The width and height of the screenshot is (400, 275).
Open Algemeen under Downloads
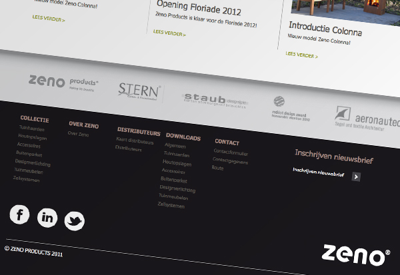[x=175, y=146]
